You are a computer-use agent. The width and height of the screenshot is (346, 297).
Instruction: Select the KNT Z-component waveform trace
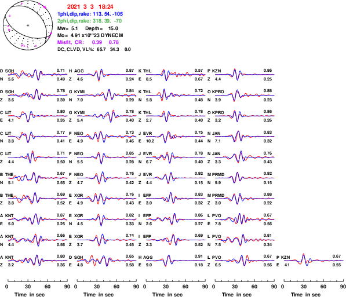38,261
